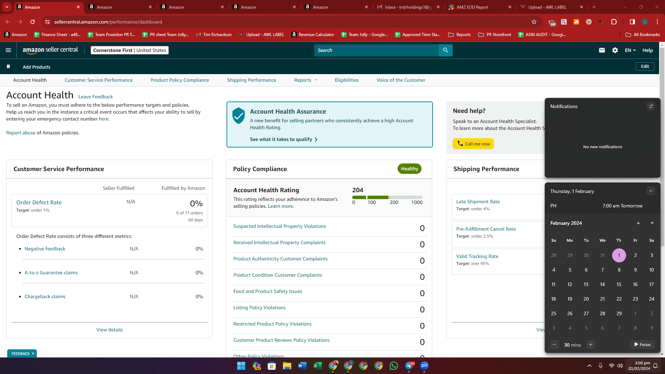
Task: Close the FEEDBACK tab with its X
Action: click(x=33, y=354)
